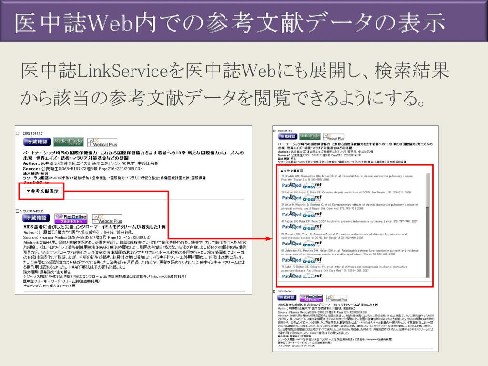Tick checkbox for record 2009161116 in collapsed view

click(x=18, y=133)
